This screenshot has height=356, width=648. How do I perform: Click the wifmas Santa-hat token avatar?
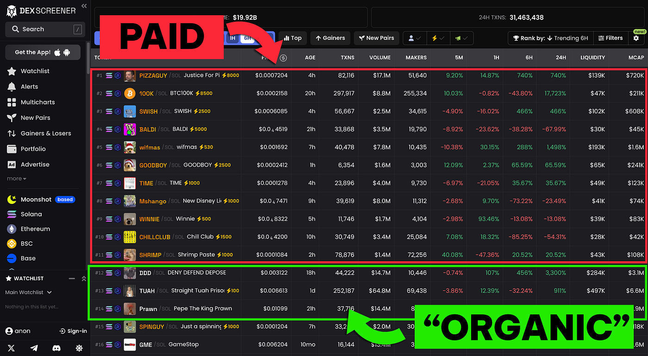(x=130, y=147)
